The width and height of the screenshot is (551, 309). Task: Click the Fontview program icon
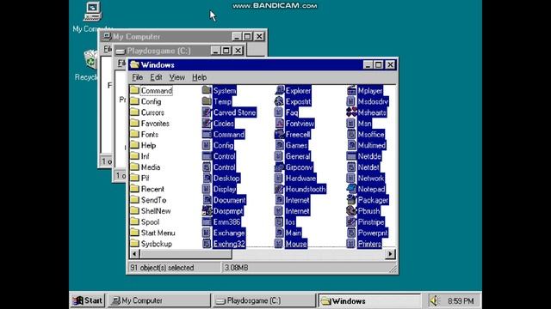(x=279, y=124)
